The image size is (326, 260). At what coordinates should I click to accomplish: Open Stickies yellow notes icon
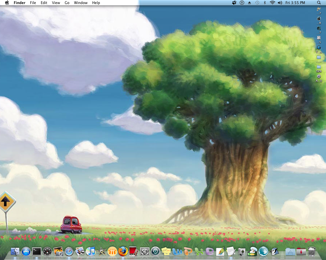point(166,251)
